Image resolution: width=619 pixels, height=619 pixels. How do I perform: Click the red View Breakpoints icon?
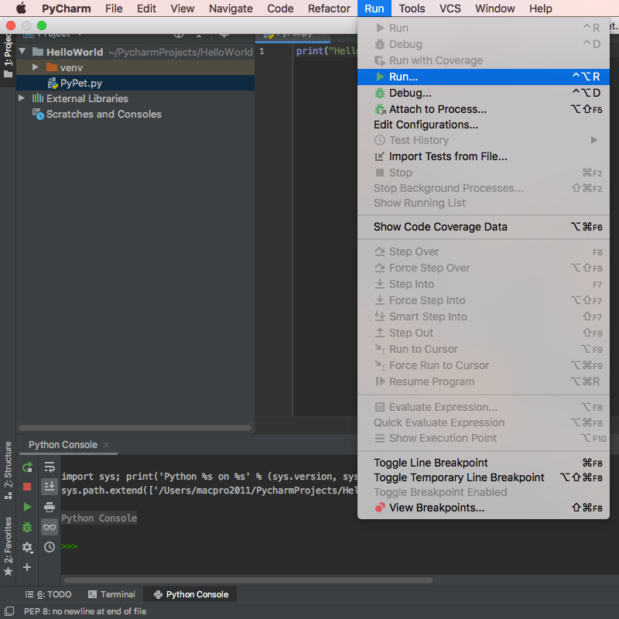click(x=380, y=508)
